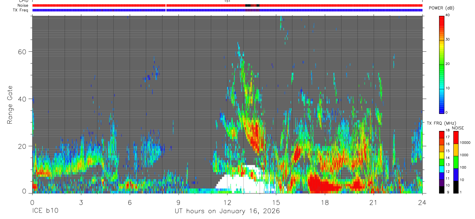Click POWER scale label 20
The width and height of the screenshot is (475, 219).
click(448, 64)
